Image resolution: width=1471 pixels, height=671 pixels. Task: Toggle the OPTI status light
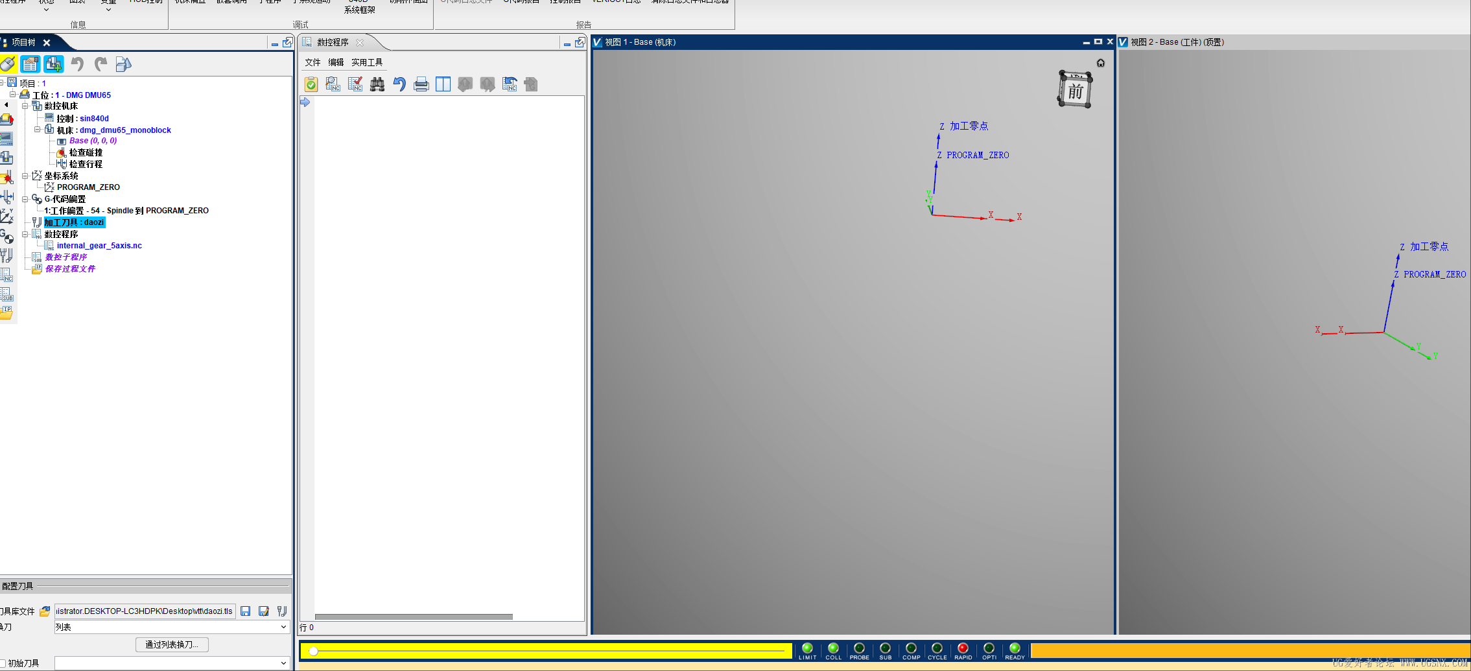pyautogui.click(x=989, y=648)
